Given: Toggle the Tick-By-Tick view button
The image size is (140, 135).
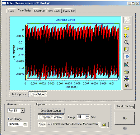Looking at the screenshot, I should pyautogui.click(x=19, y=94).
